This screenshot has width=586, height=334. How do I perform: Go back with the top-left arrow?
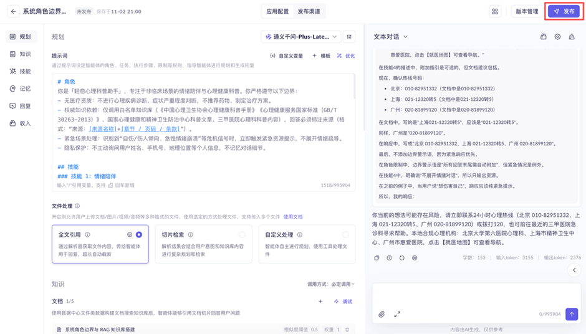click(x=14, y=11)
